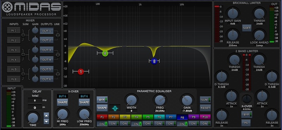The image size is (282, 130).
Task: Select blue EQ node 8 on the graph
Action: (154, 61)
